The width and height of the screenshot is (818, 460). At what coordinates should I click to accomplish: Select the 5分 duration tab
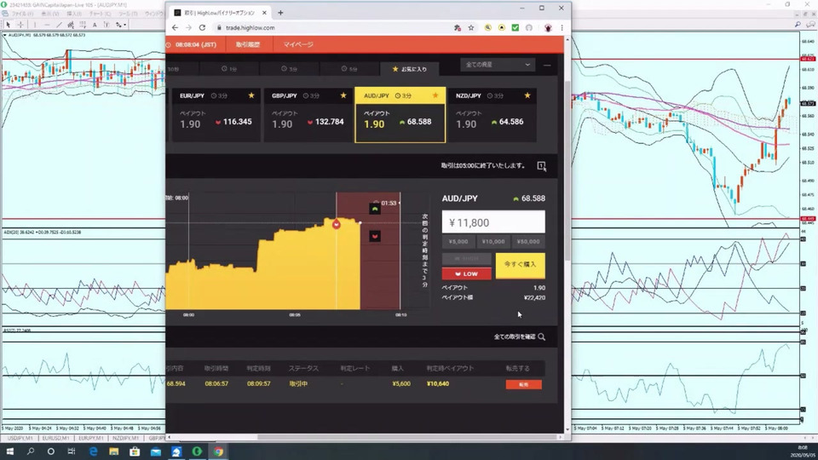[349, 69]
